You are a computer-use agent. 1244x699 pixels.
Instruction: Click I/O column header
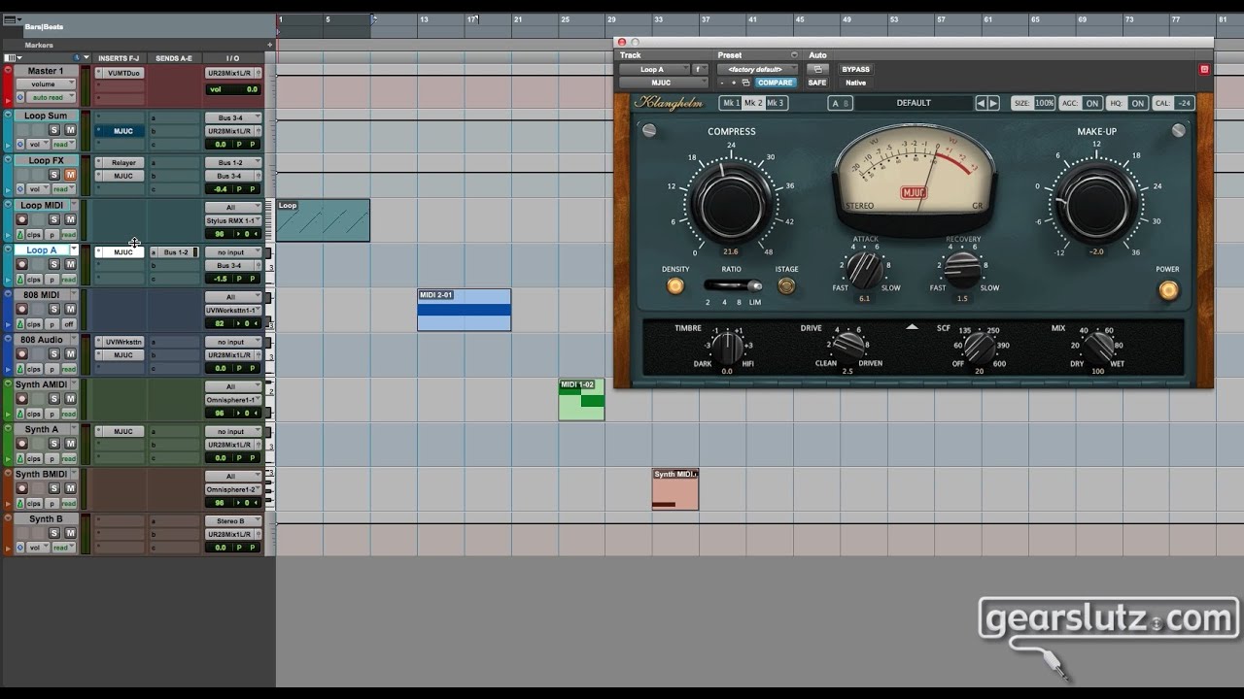click(232, 58)
